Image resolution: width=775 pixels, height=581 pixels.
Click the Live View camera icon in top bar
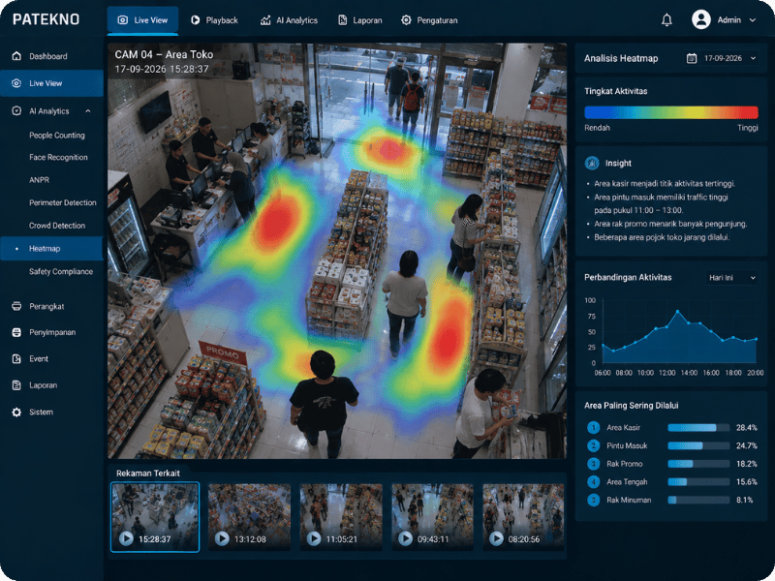tap(123, 20)
